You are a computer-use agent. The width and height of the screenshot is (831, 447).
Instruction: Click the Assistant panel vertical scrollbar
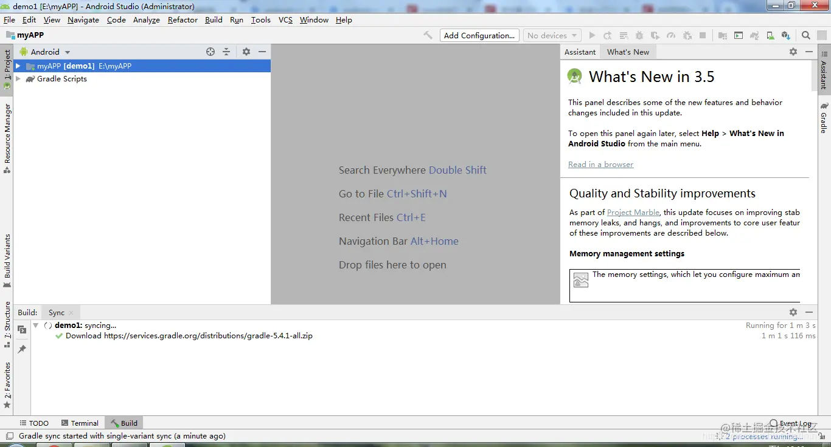(814, 76)
